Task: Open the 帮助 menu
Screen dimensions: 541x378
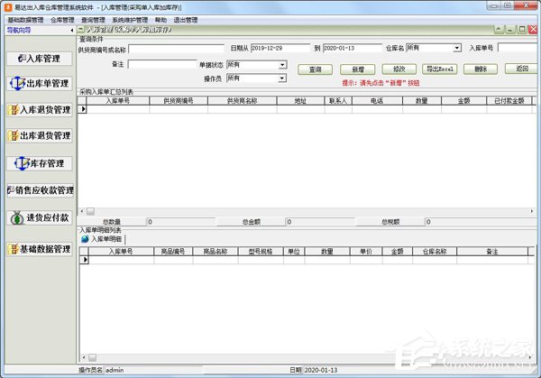Action: click(x=160, y=20)
